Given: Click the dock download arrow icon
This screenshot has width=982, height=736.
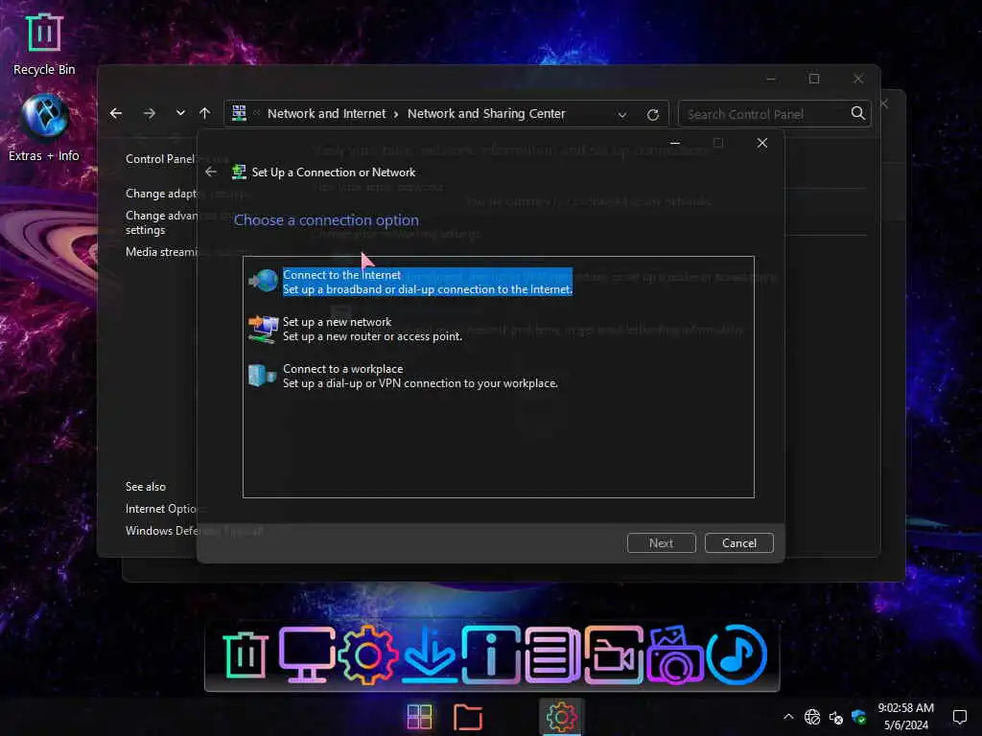Looking at the screenshot, I should 429,655.
